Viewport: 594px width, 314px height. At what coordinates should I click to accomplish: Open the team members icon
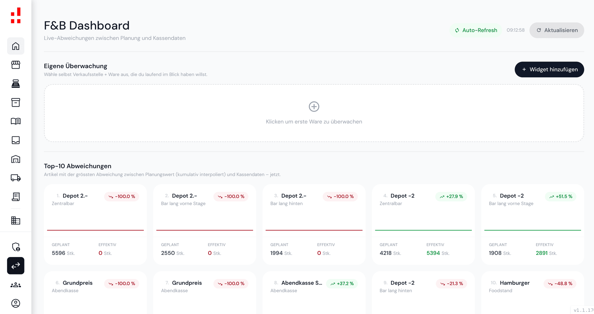click(x=15, y=285)
